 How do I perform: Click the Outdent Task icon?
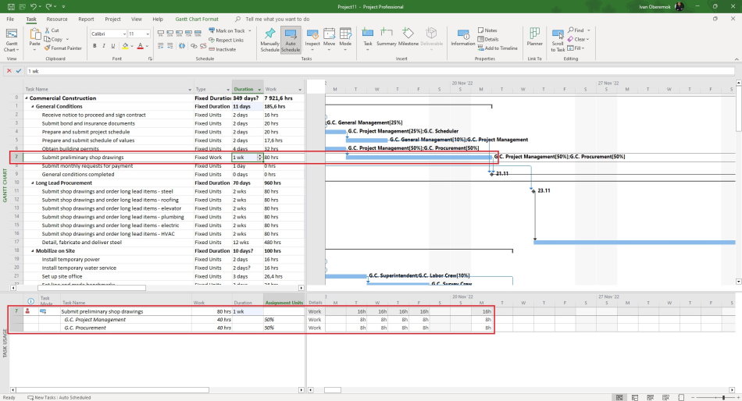tap(161, 46)
